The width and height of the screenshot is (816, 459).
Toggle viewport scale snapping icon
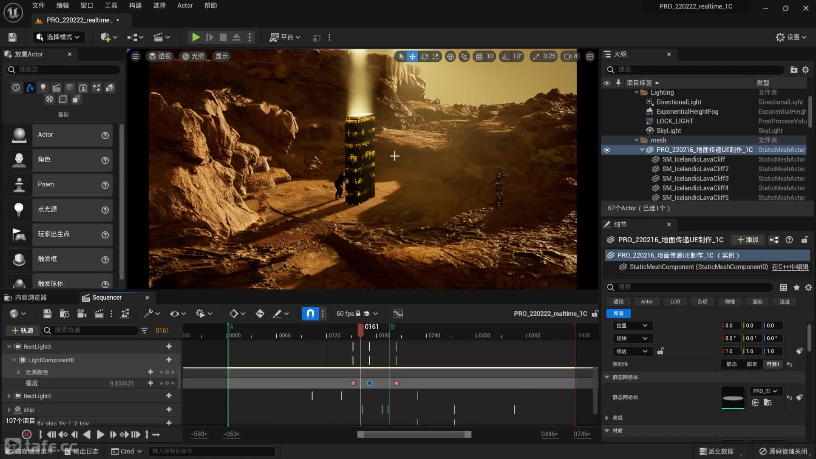pos(536,56)
